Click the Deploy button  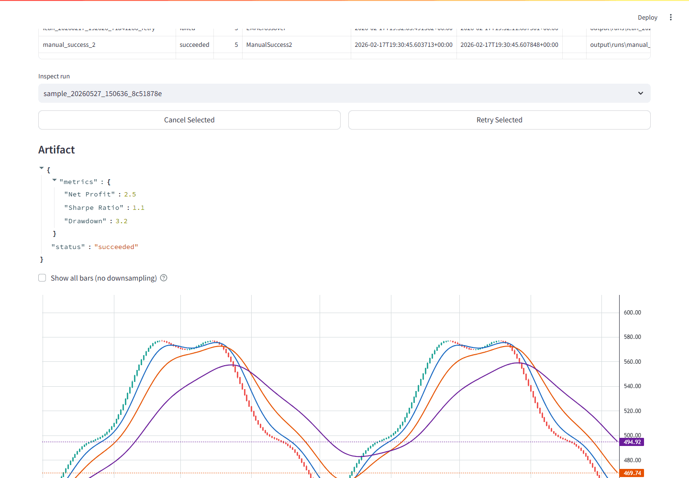(x=647, y=17)
